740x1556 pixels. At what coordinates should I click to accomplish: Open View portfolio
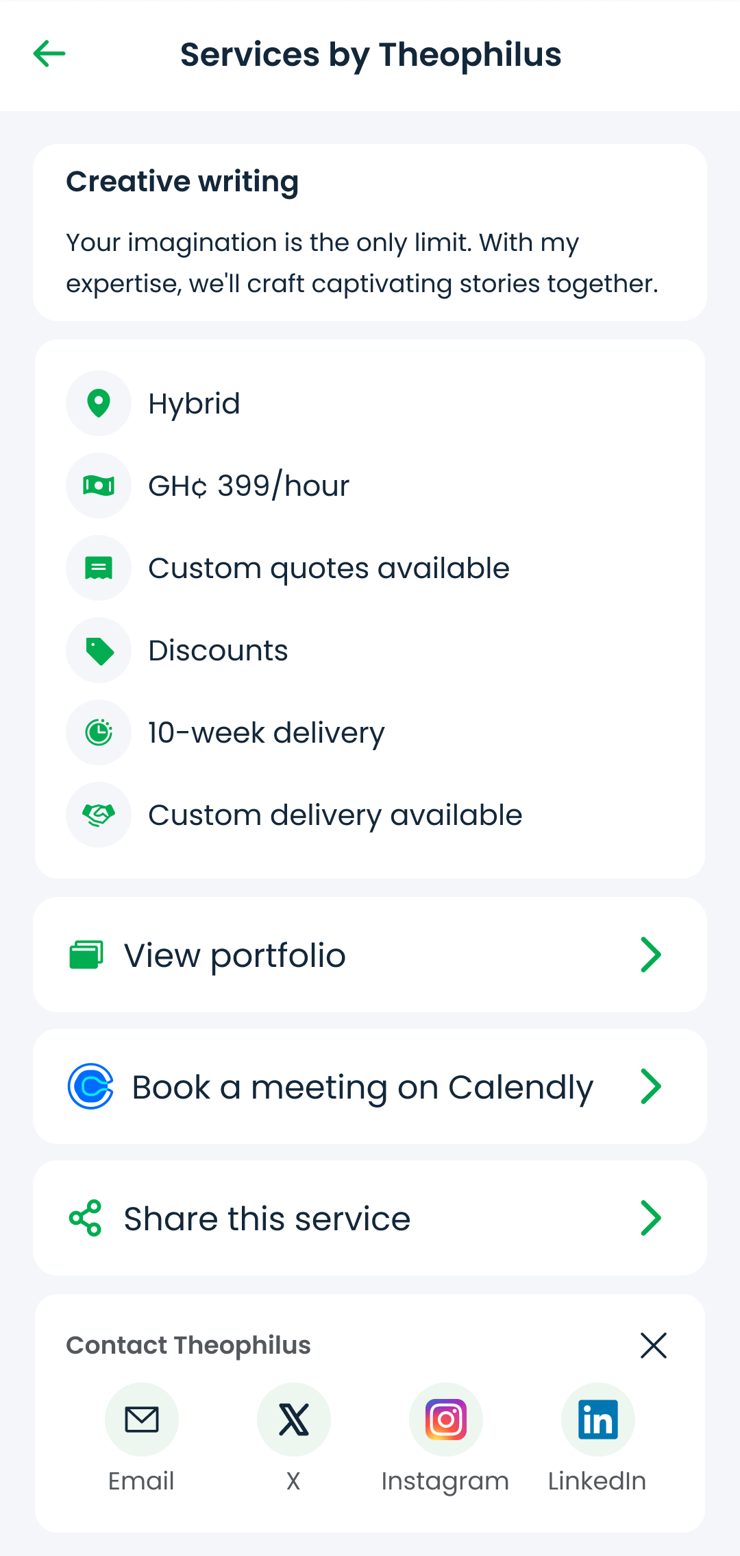370,955
